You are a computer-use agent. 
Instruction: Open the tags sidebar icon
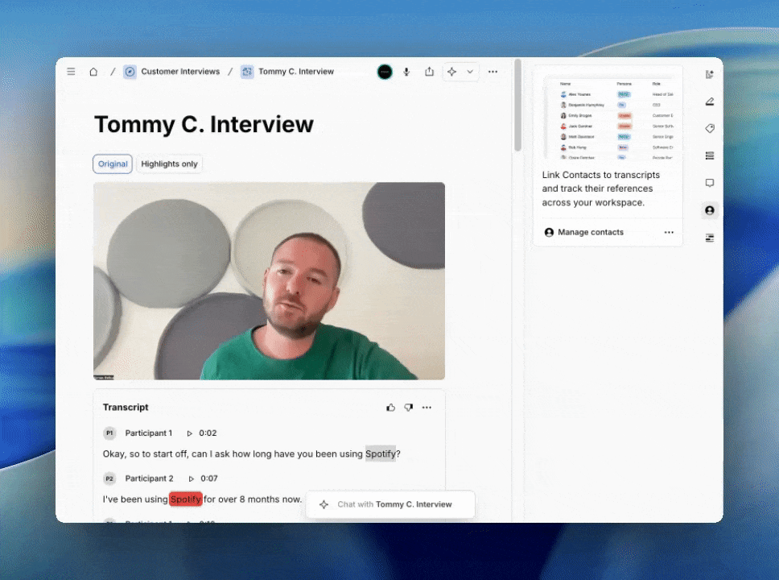point(710,128)
